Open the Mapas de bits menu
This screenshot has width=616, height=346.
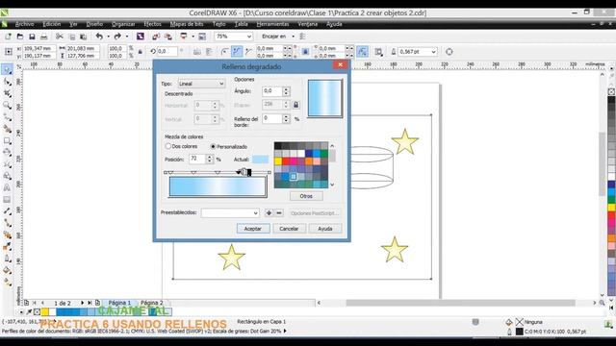click(x=187, y=24)
